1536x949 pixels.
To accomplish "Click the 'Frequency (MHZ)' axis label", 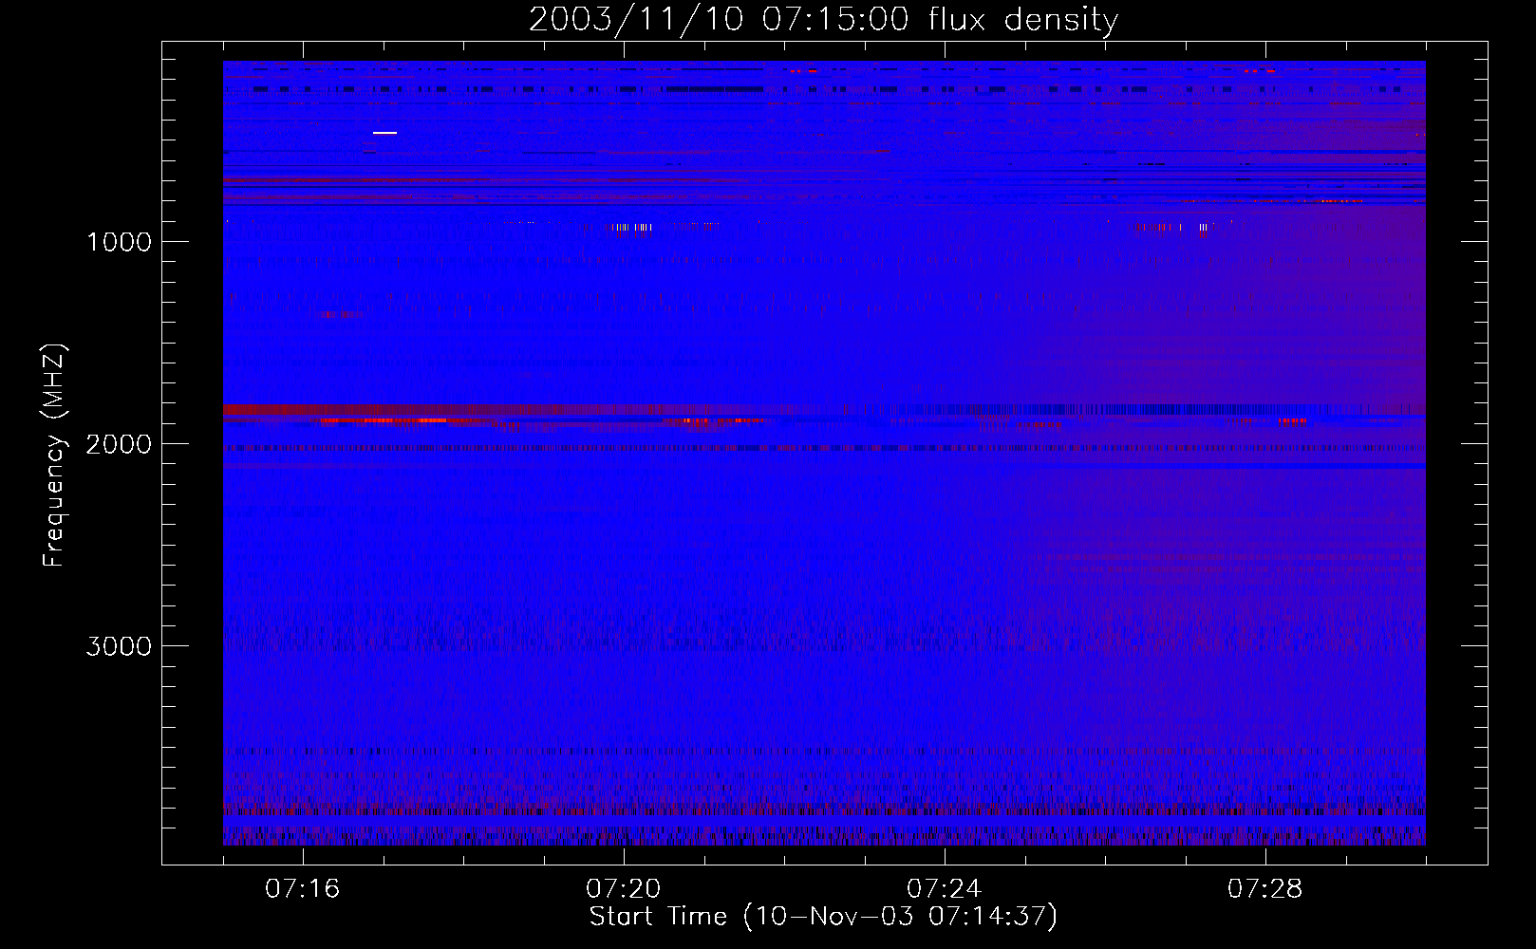I will click(x=54, y=456).
